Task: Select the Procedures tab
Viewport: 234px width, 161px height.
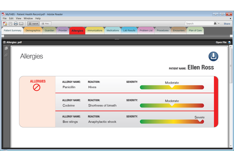Action: click(x=163, y=30)
